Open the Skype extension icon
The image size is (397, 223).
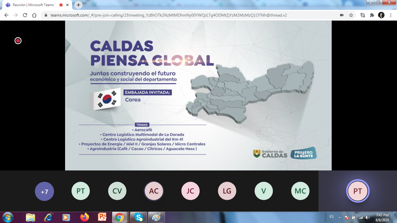[363, 15]
